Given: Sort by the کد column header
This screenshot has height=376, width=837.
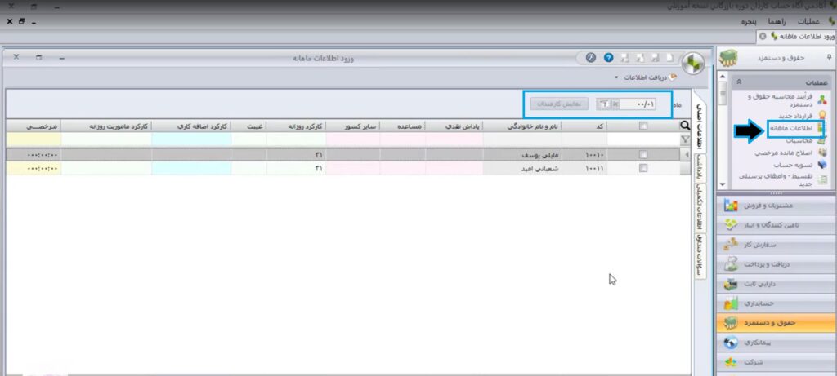Looking at the screenshot, I should coord(584,126).
